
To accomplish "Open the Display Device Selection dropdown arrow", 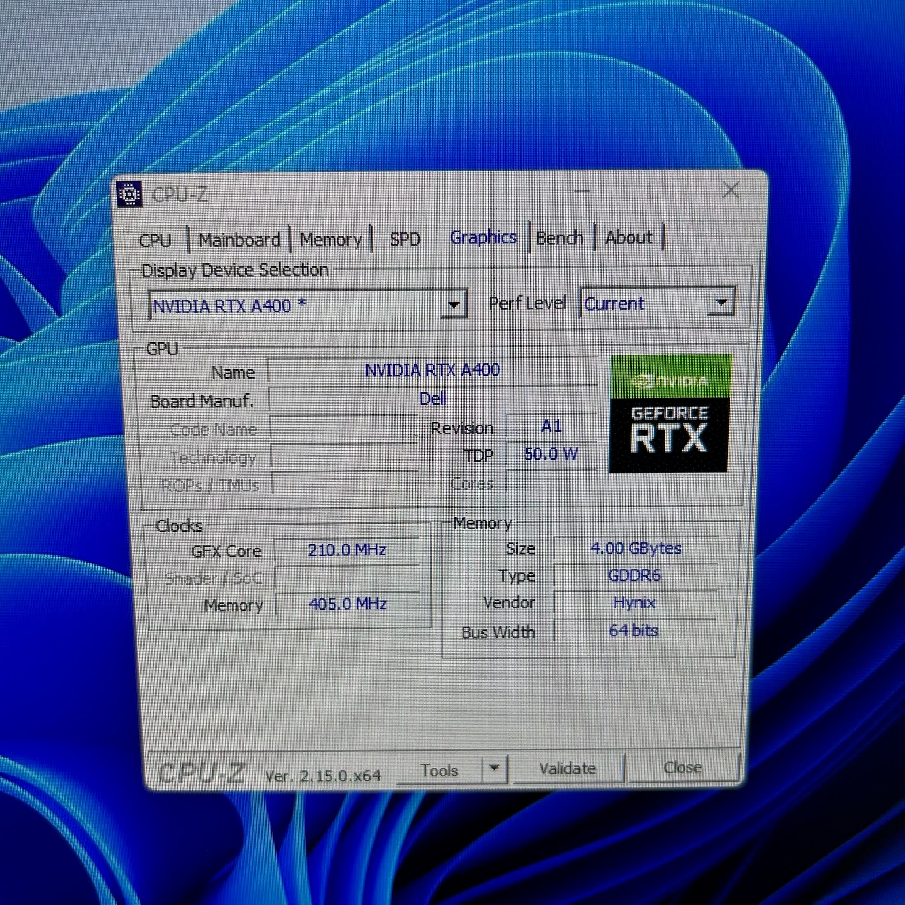I will click(453, 305).
